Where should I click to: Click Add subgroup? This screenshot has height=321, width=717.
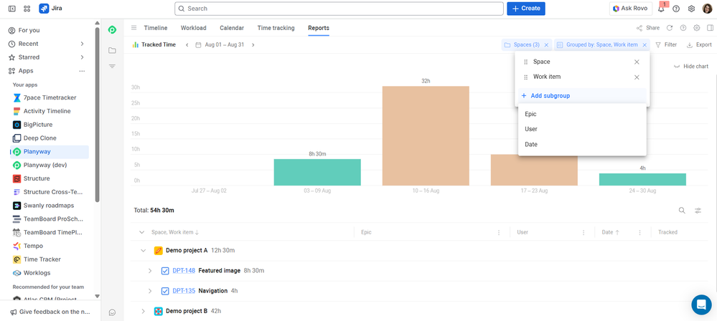(582, 96)
